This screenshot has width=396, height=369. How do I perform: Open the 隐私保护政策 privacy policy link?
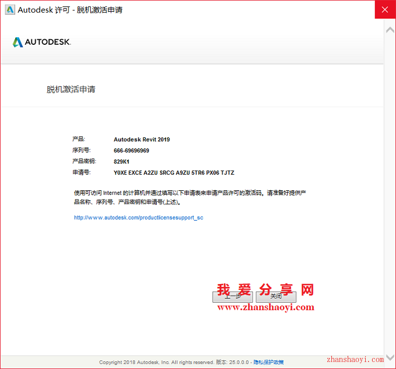coord(268,362)
